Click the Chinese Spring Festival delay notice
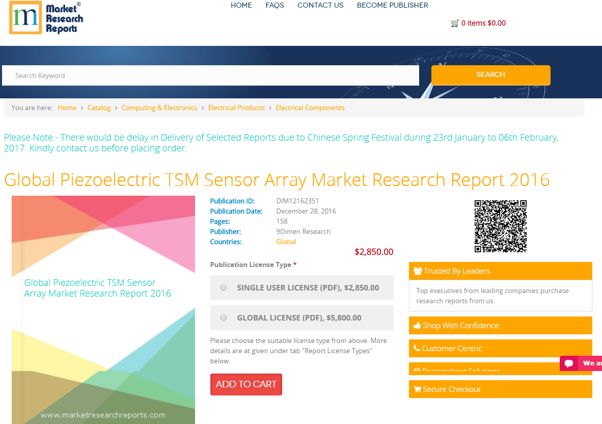602x424 pixels. coord(281,143)
